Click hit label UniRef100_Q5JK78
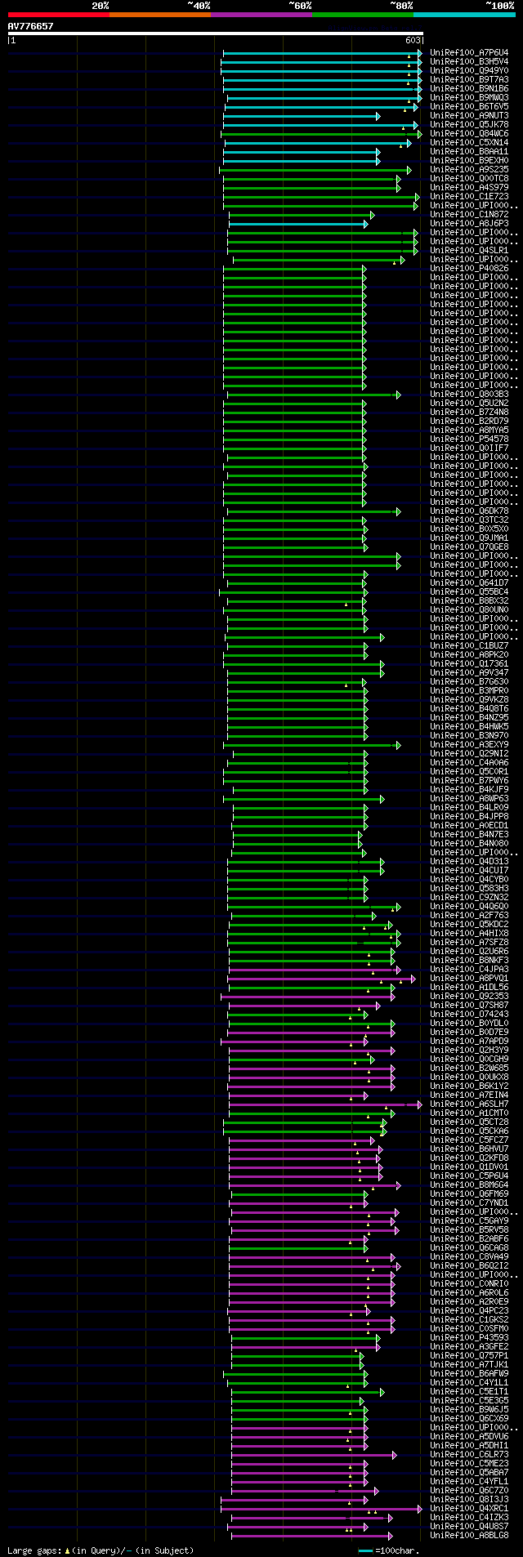Screen dimensions: 523x1557 click(469, 124)
